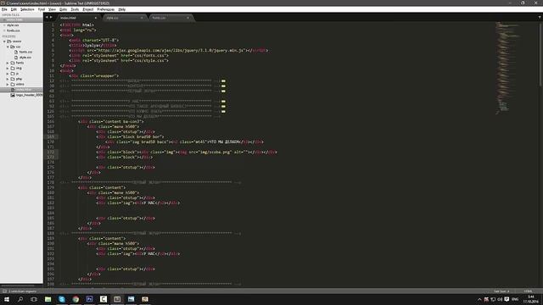This screenshot has width=543, height=305.
Task: Open the white C app taskbar icon
Action: [104, 299]
